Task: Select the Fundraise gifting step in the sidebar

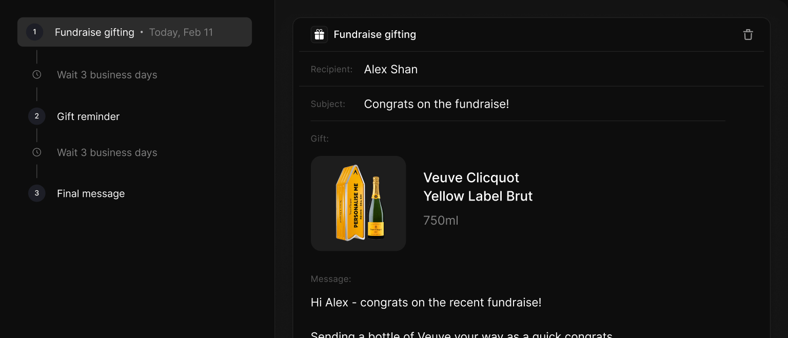Action: (94, 32)
